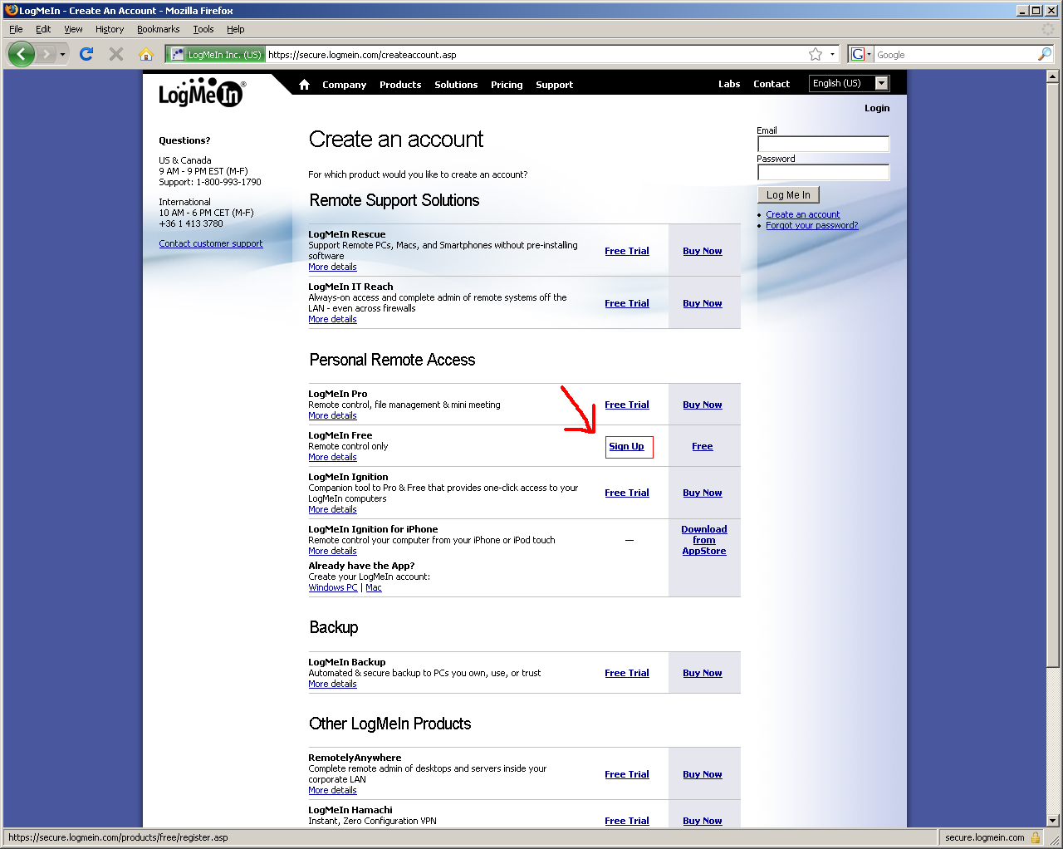Click Buy Now for LogMeIn Pro

tap(703, 405)
